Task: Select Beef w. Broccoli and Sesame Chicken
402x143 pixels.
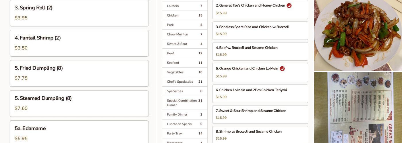Action: [260, 51]
